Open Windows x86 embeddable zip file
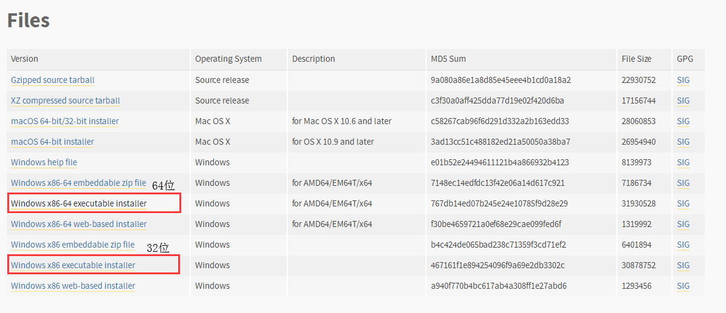Screen dimensions: 726x313 click(73, 245)
